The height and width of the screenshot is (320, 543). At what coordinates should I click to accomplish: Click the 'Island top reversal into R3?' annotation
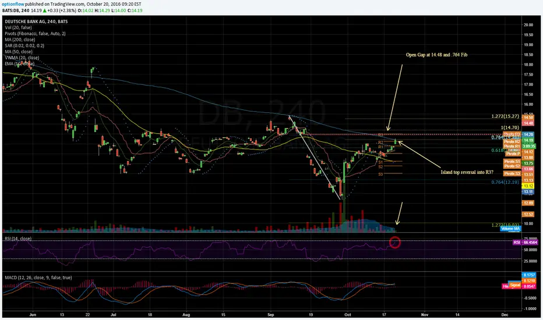tap(467, 172)
